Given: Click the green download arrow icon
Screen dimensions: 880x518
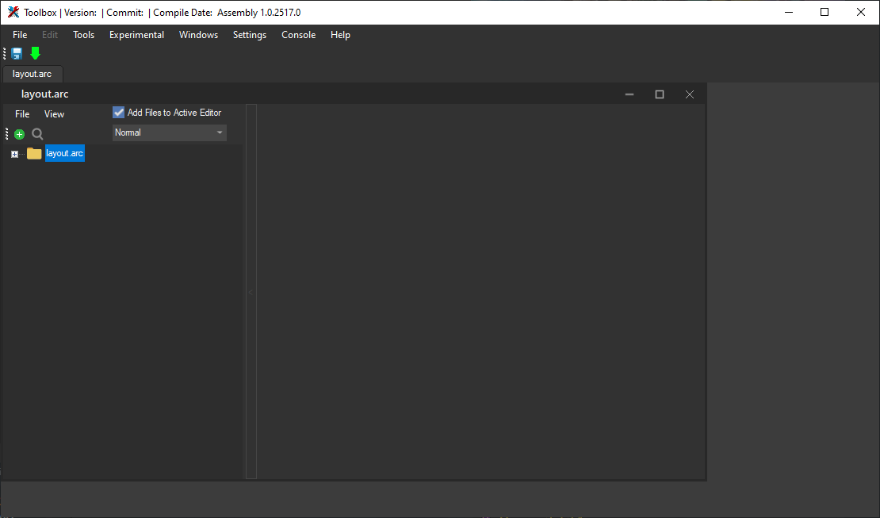Looking at the screenshot, I should pyautogui.click(x=35, y=53).
